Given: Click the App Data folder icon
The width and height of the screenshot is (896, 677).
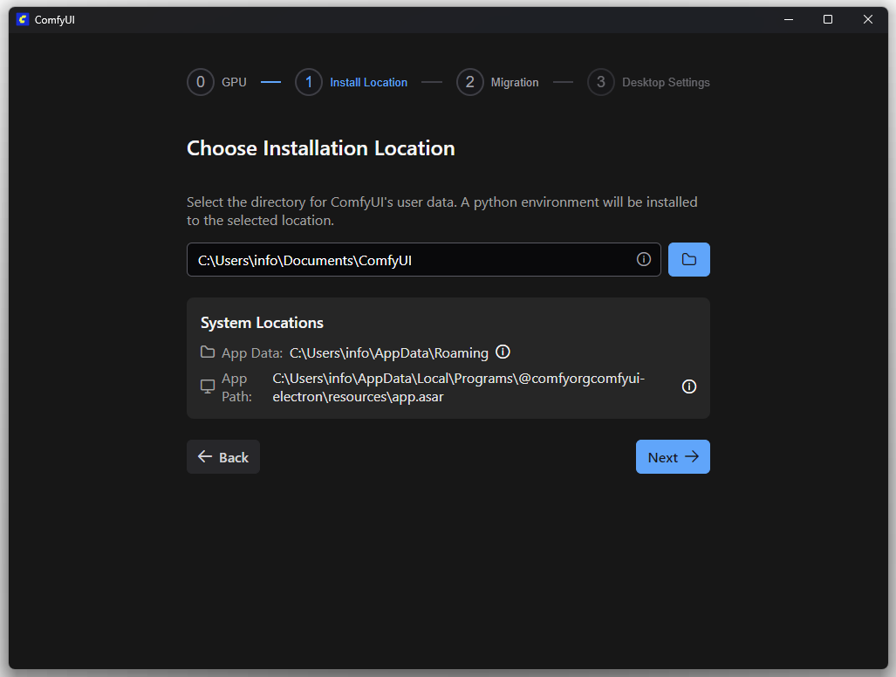Looking at the screenshot, I should (x=208, y=352).
